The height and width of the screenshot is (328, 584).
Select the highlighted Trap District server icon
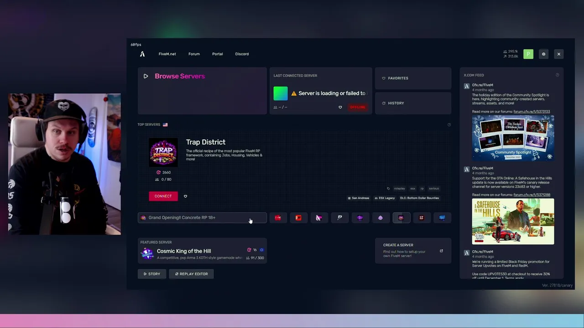[x=401, y=218]
